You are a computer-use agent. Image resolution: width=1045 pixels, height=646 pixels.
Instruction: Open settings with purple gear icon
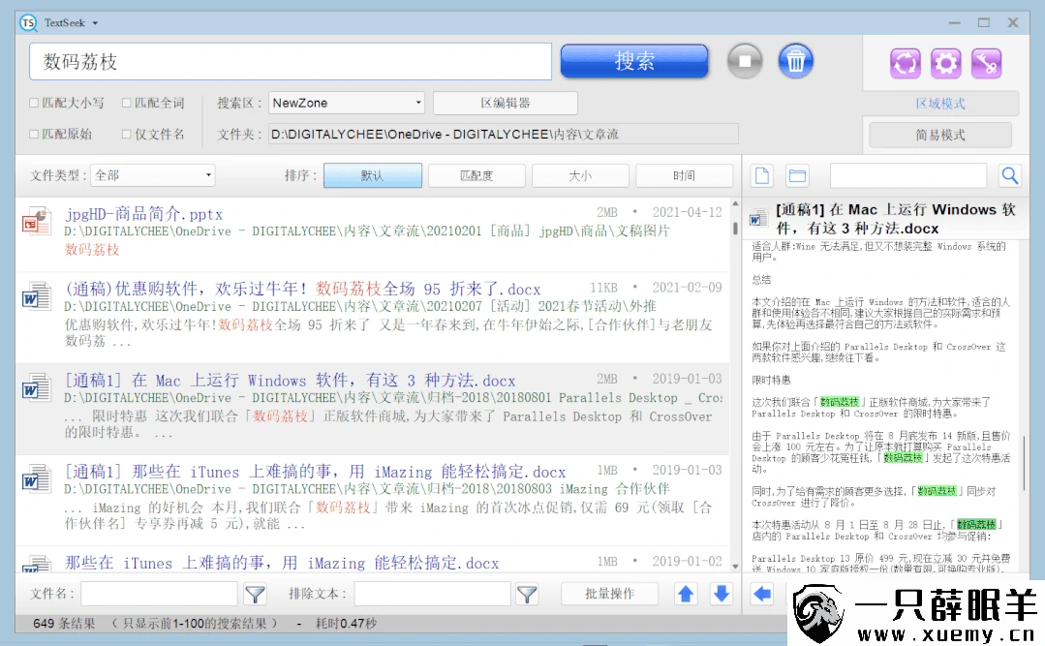[x=945, y=63]
